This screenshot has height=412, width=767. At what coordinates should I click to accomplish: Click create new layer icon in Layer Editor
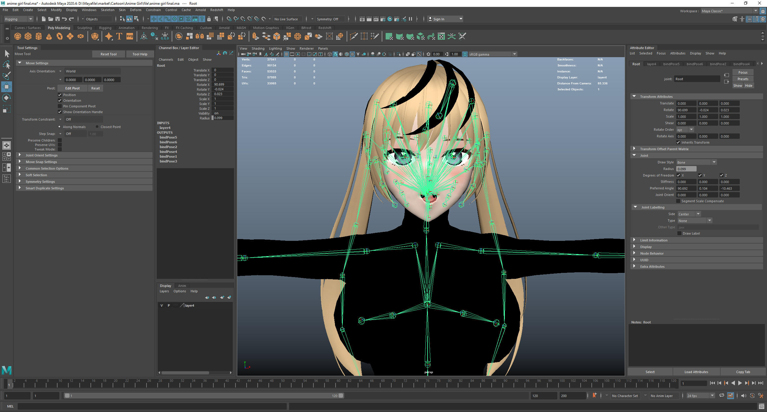pos(222,297)
